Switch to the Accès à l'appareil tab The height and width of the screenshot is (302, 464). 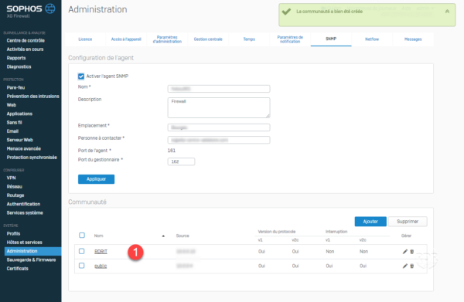[x=126, y=39]
